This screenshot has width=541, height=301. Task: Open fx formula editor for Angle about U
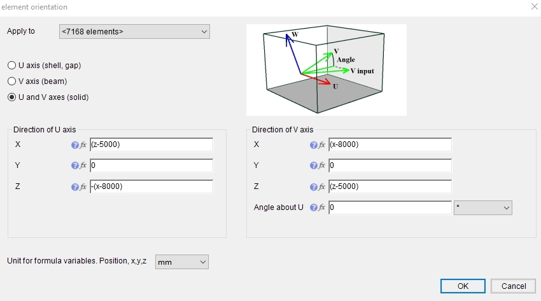[322, 207]
